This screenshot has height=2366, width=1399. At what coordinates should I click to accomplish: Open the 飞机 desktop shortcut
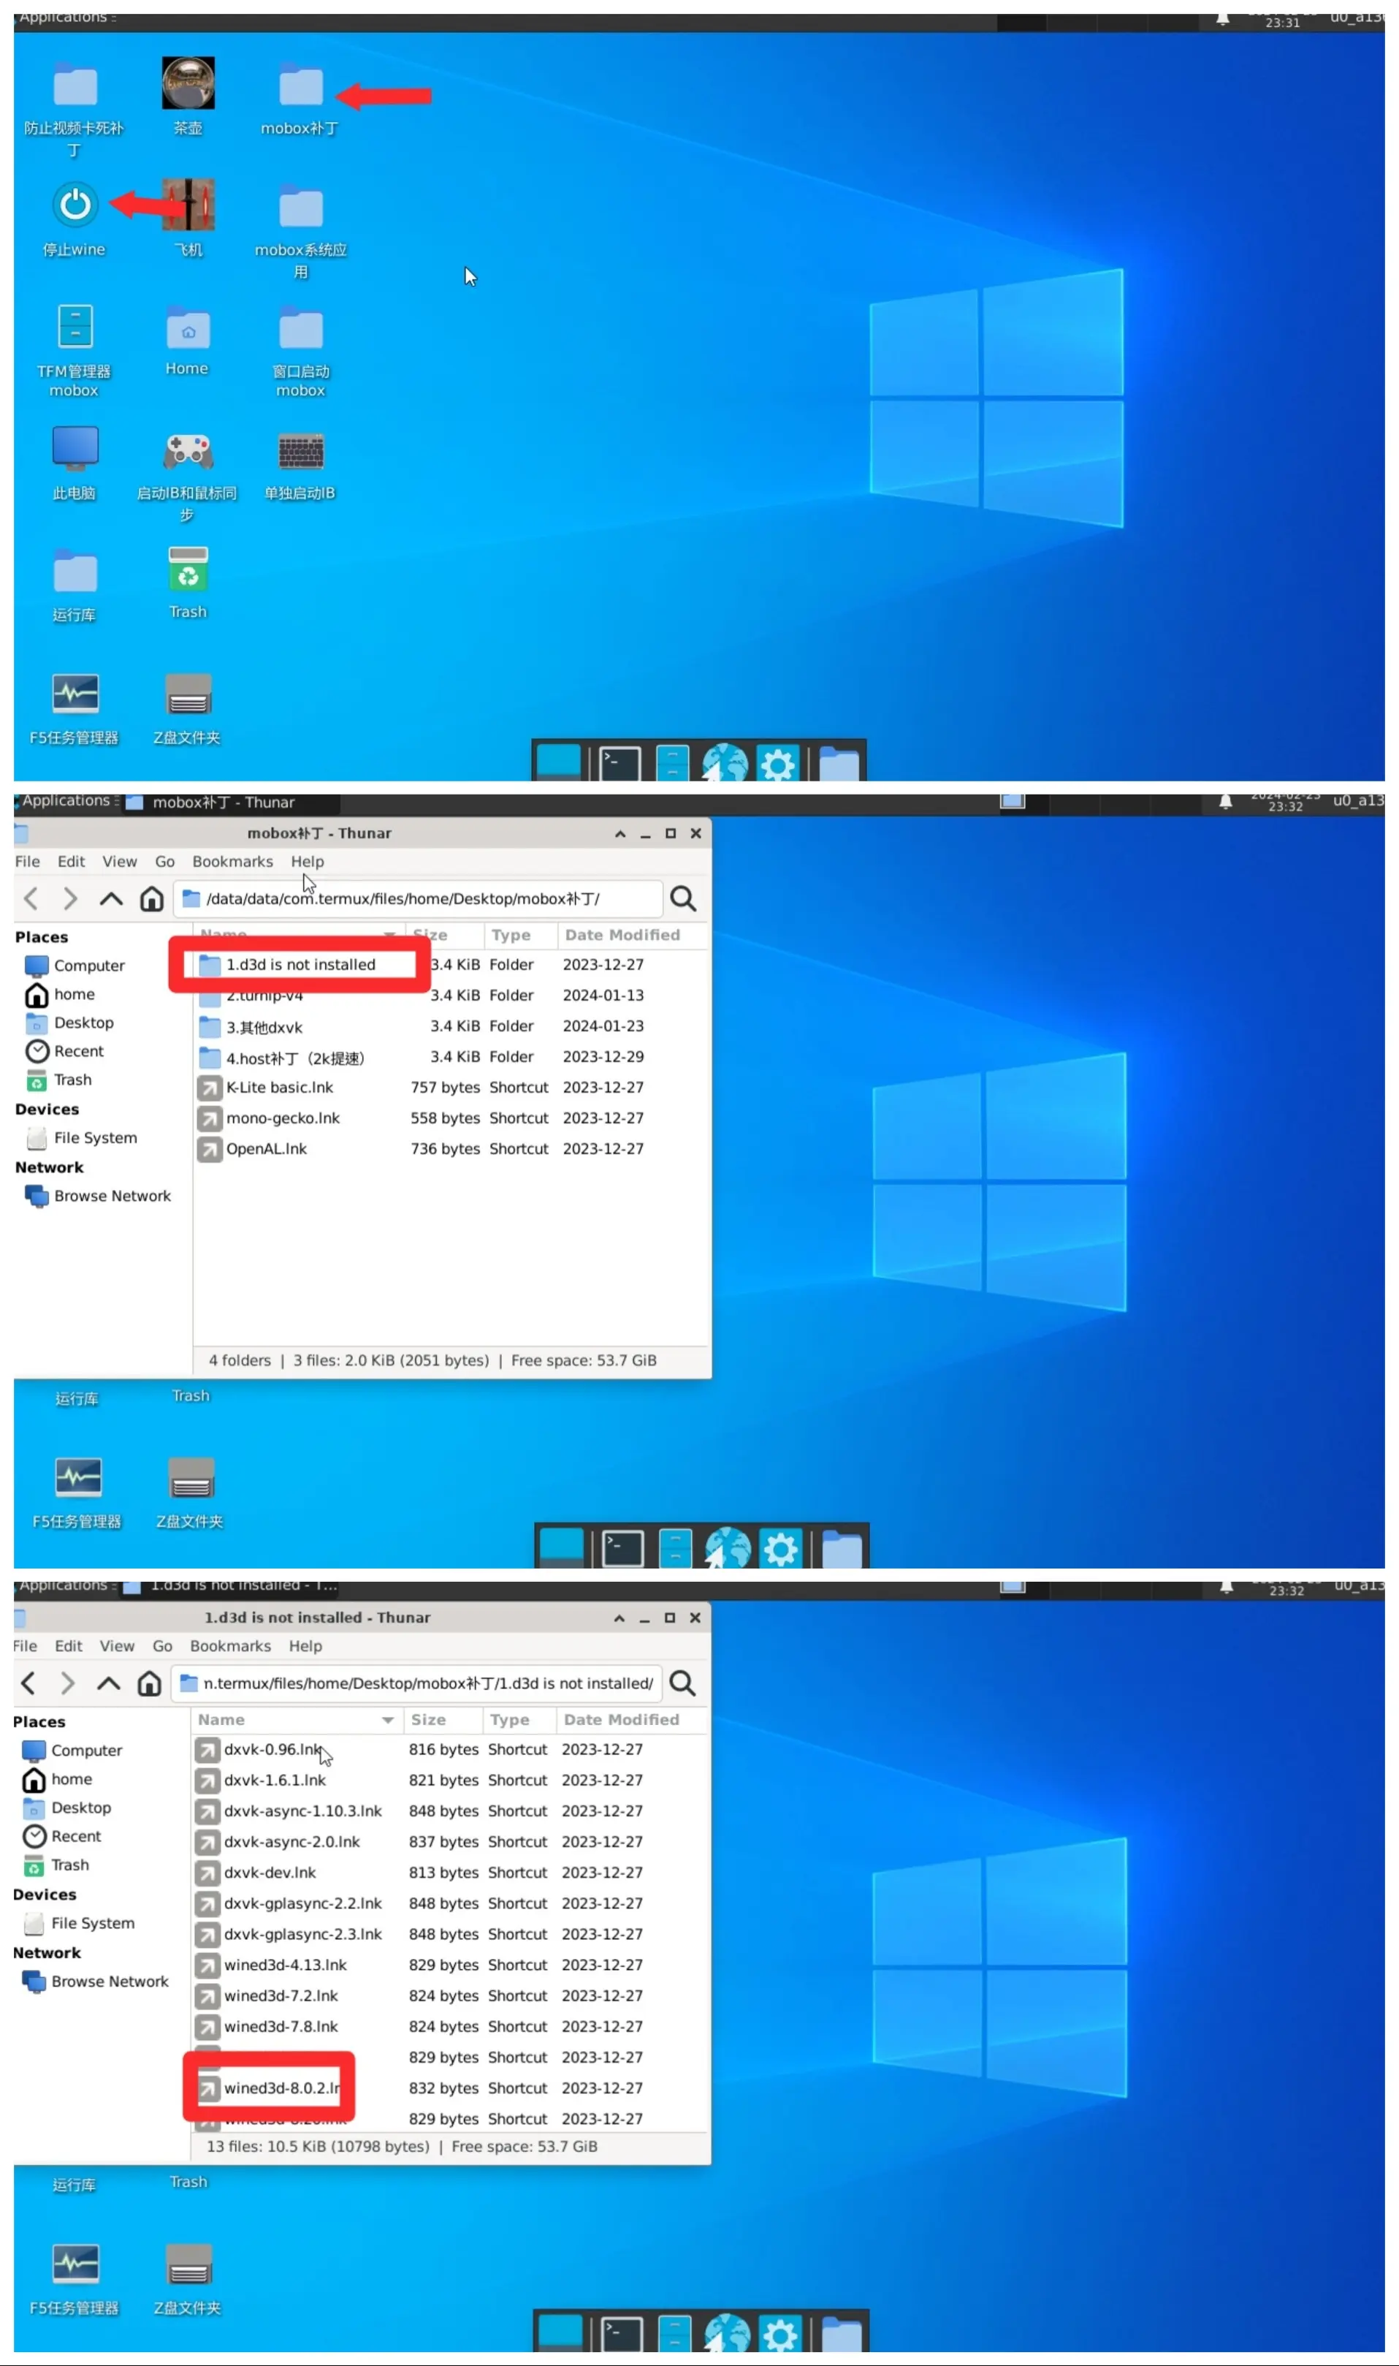(x=188, y=205)
